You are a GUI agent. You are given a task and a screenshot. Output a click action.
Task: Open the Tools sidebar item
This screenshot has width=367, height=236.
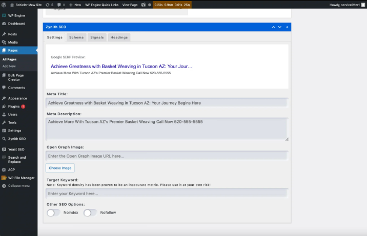tap(12, 122)
